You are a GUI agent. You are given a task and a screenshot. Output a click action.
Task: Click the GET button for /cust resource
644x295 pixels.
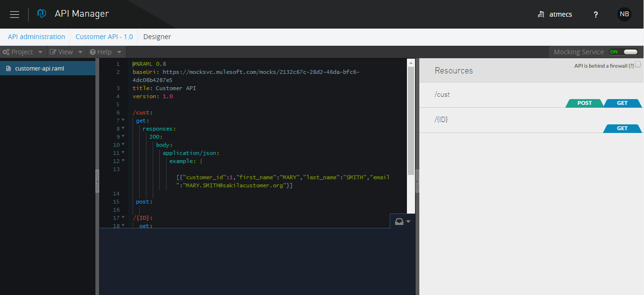(623, 103)
